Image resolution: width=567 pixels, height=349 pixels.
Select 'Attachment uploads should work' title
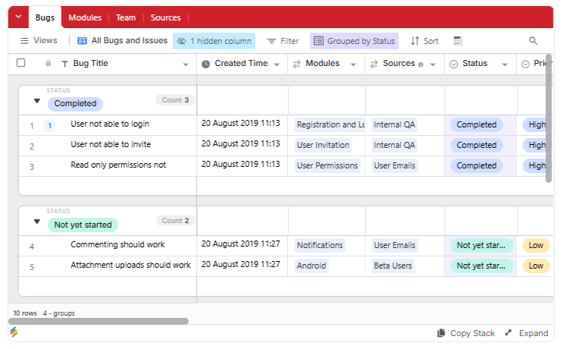click(130, 265)
